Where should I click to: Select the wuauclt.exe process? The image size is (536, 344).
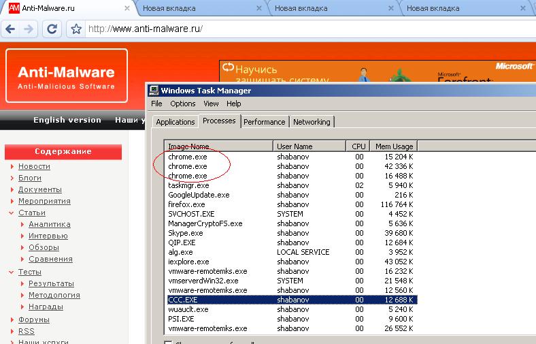[x=292, y=309]
